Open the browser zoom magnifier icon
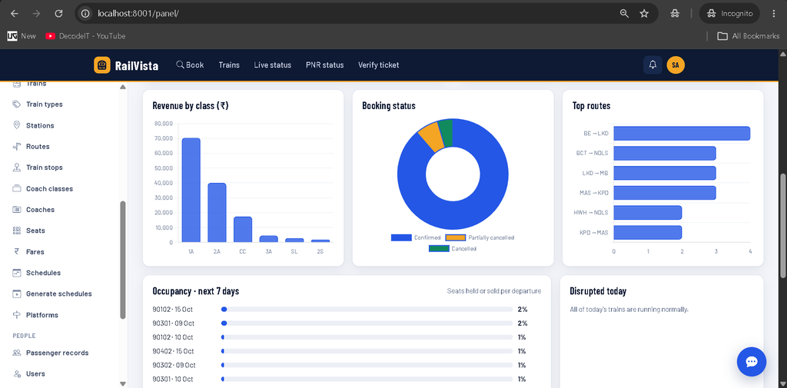The height and width of the screenshot is (388, 787). point(624,14)
